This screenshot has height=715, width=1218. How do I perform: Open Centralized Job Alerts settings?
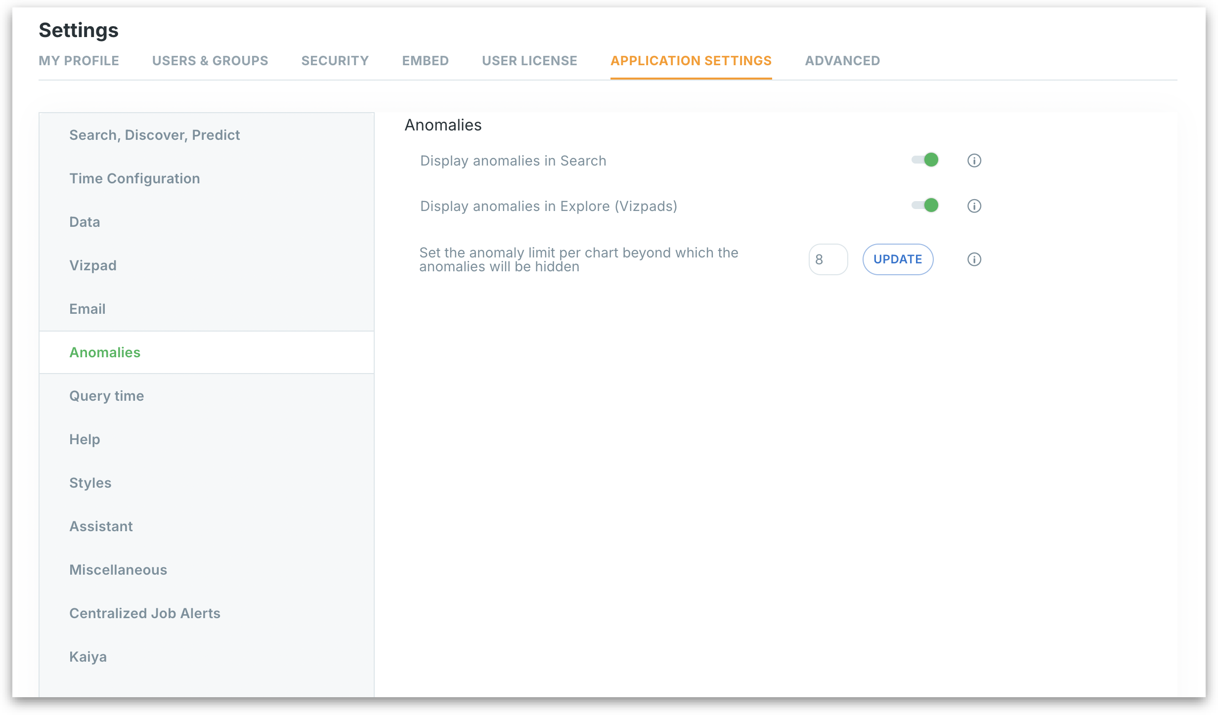(x=145, y=613)
